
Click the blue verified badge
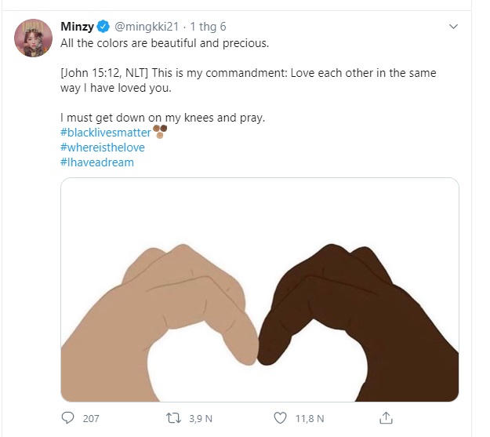point(104,27)
